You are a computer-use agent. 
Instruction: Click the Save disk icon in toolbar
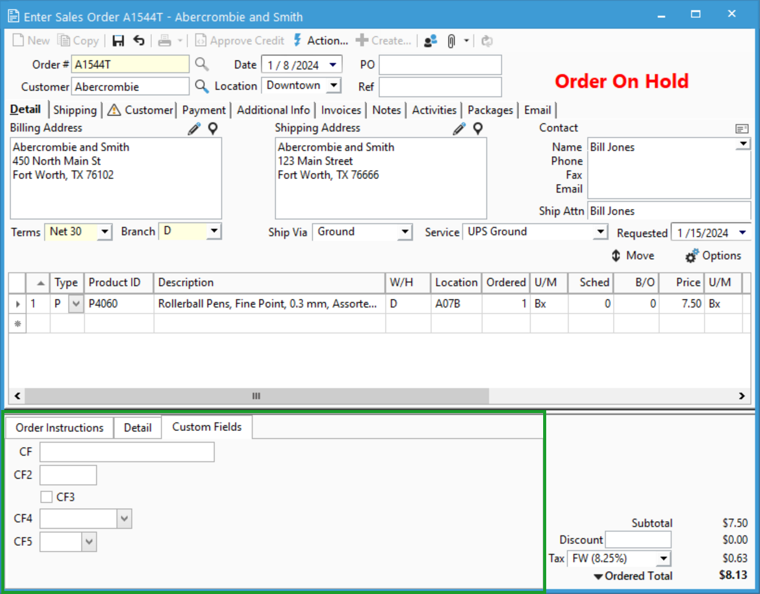coord(119,41)
